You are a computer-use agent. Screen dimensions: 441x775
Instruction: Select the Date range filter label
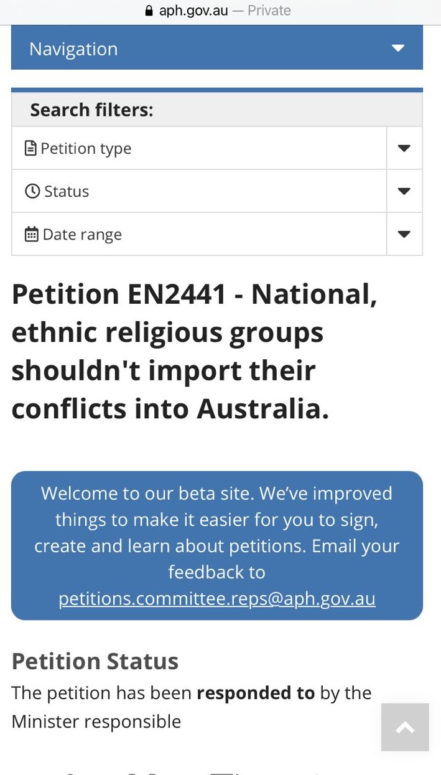(82, 235)
